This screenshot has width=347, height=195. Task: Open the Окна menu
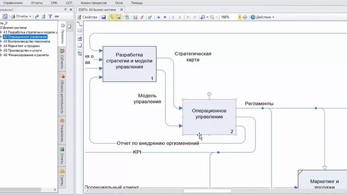point(119,3)
